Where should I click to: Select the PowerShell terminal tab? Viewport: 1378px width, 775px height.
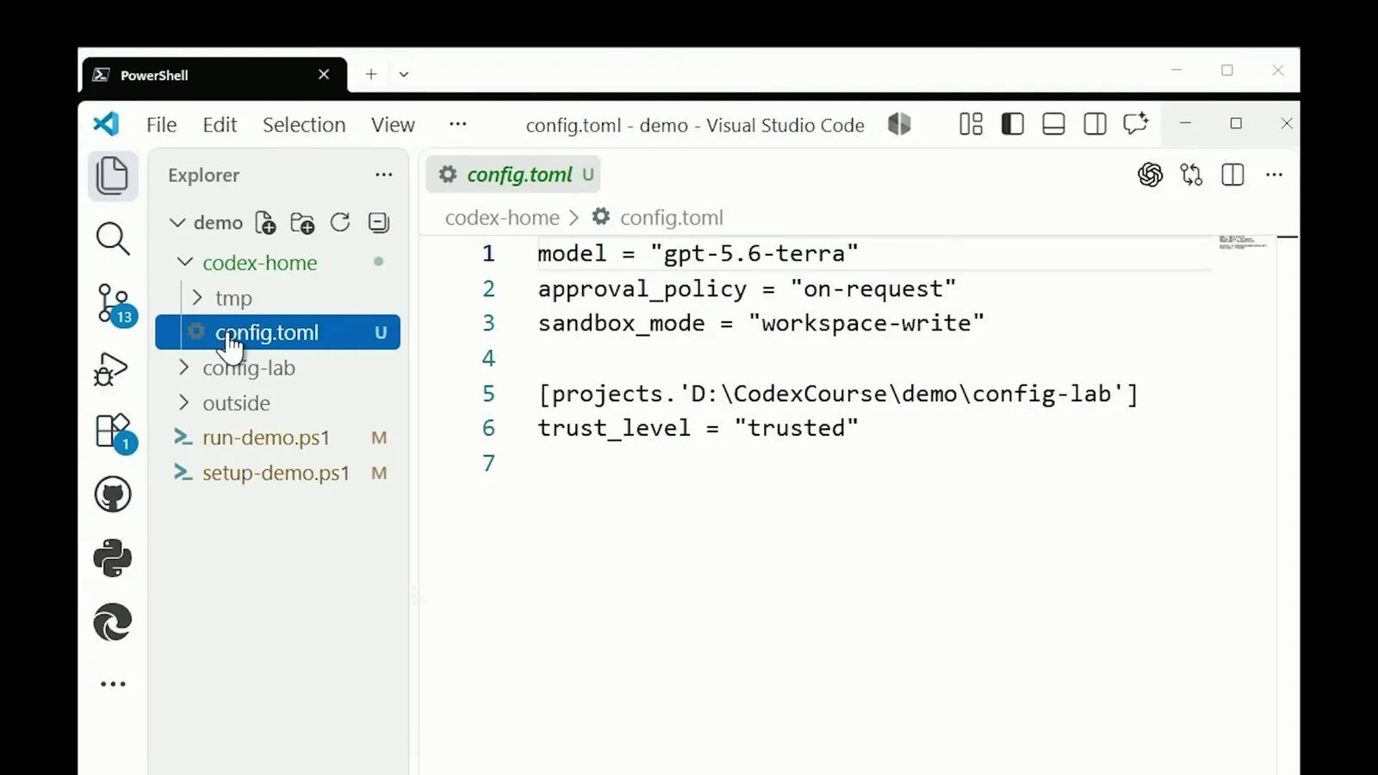click(x=214, y=75)
